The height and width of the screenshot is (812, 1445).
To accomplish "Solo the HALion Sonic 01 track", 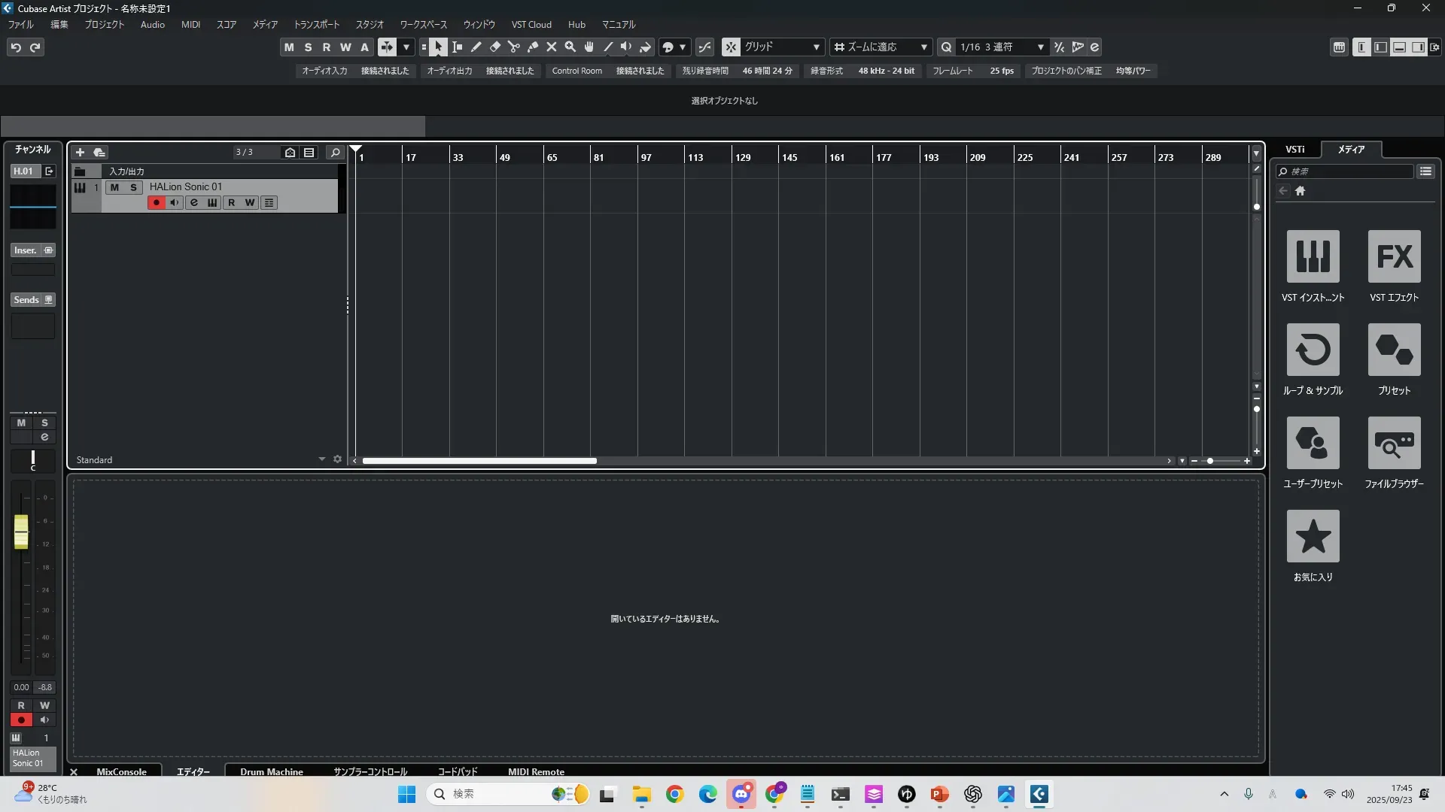I will click(x=133, y=187).
